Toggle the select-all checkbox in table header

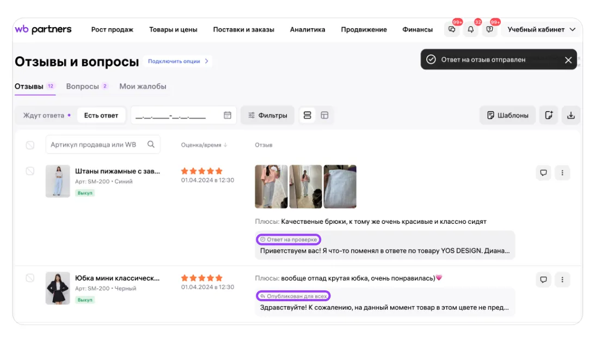[x=30, y=145]
